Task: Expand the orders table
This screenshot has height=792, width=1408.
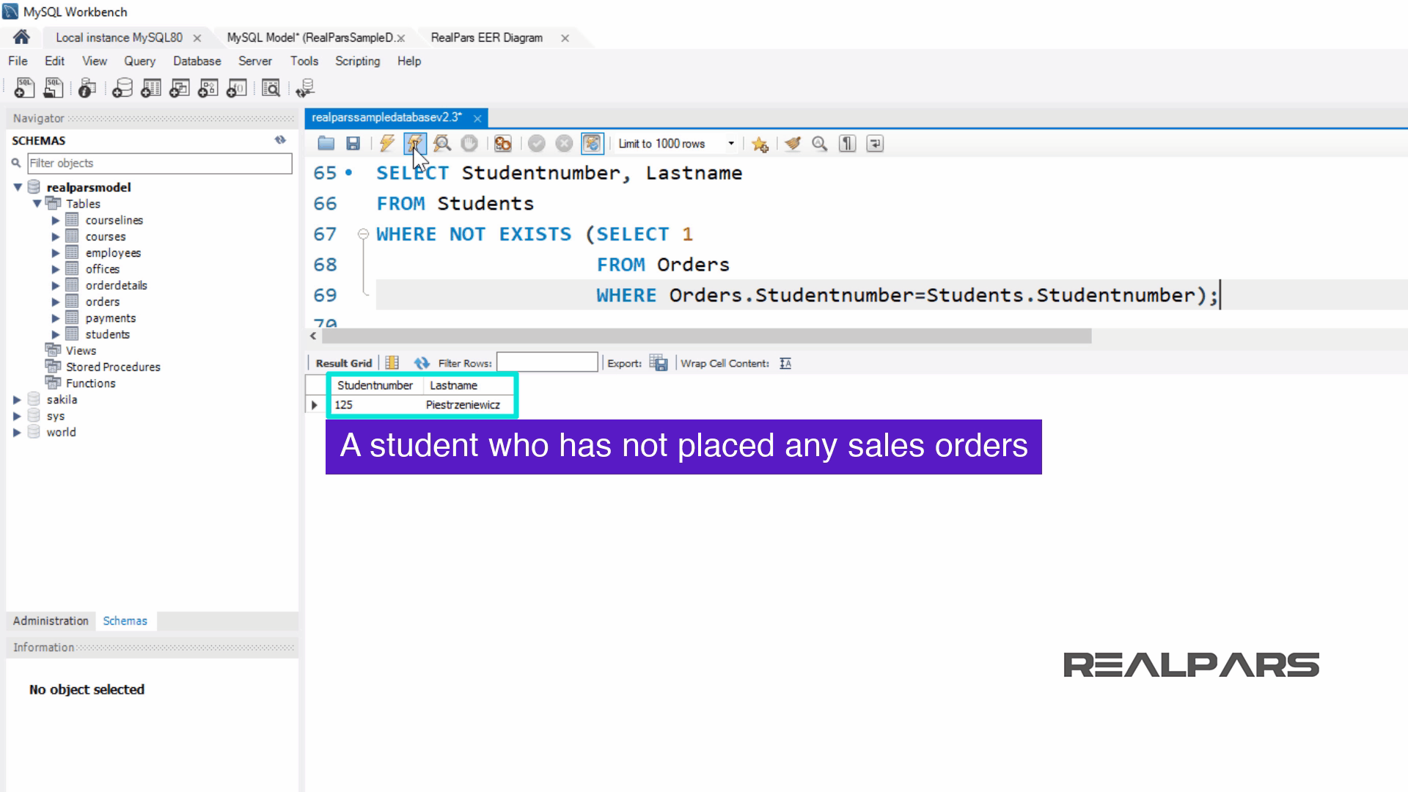Action: click(56, 301)
